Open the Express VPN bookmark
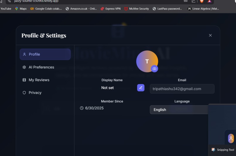 (x=111, y=9)
